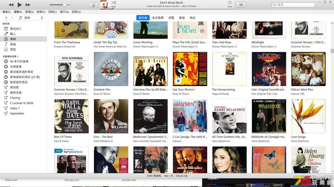The height and width of the screenshot is (187, 334).
Task: Click the 'Hagood Hardy' artist name
Action: 220,94
